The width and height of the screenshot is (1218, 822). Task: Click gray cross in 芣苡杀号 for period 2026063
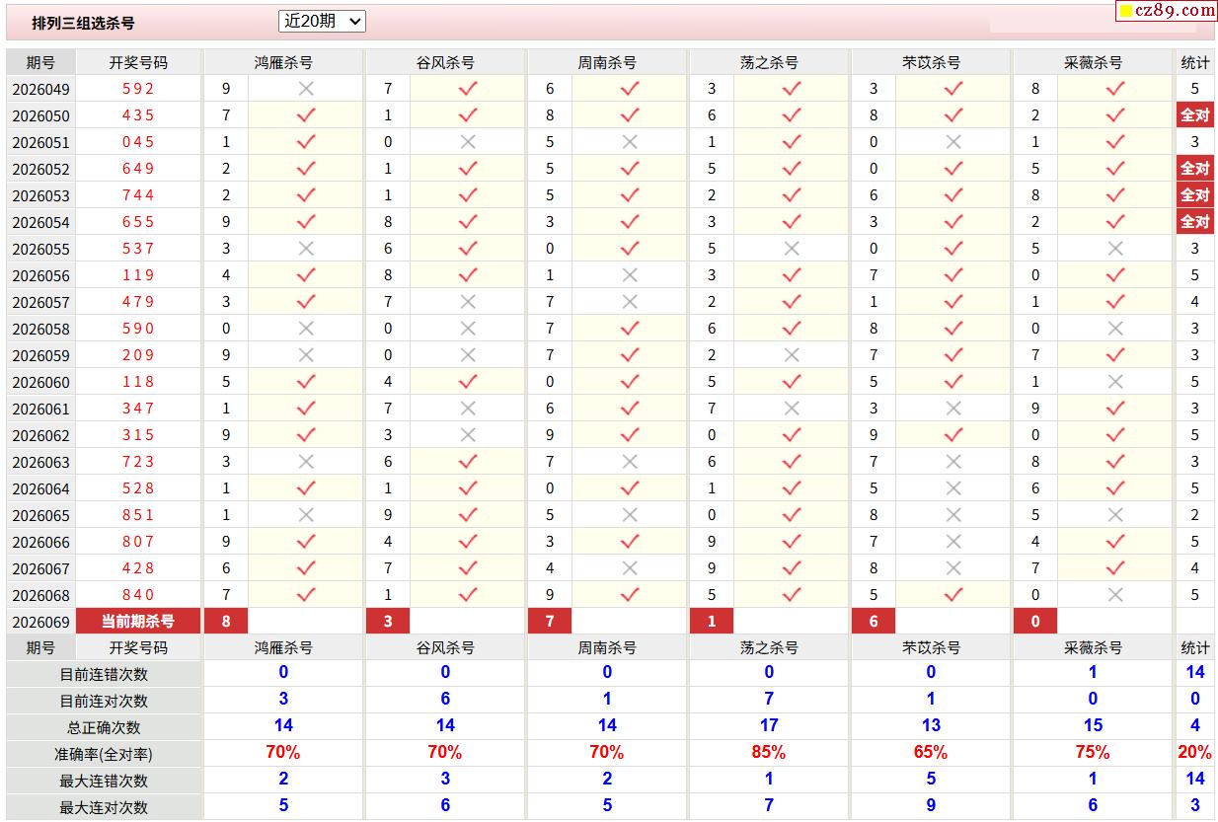tap(953, 462)
